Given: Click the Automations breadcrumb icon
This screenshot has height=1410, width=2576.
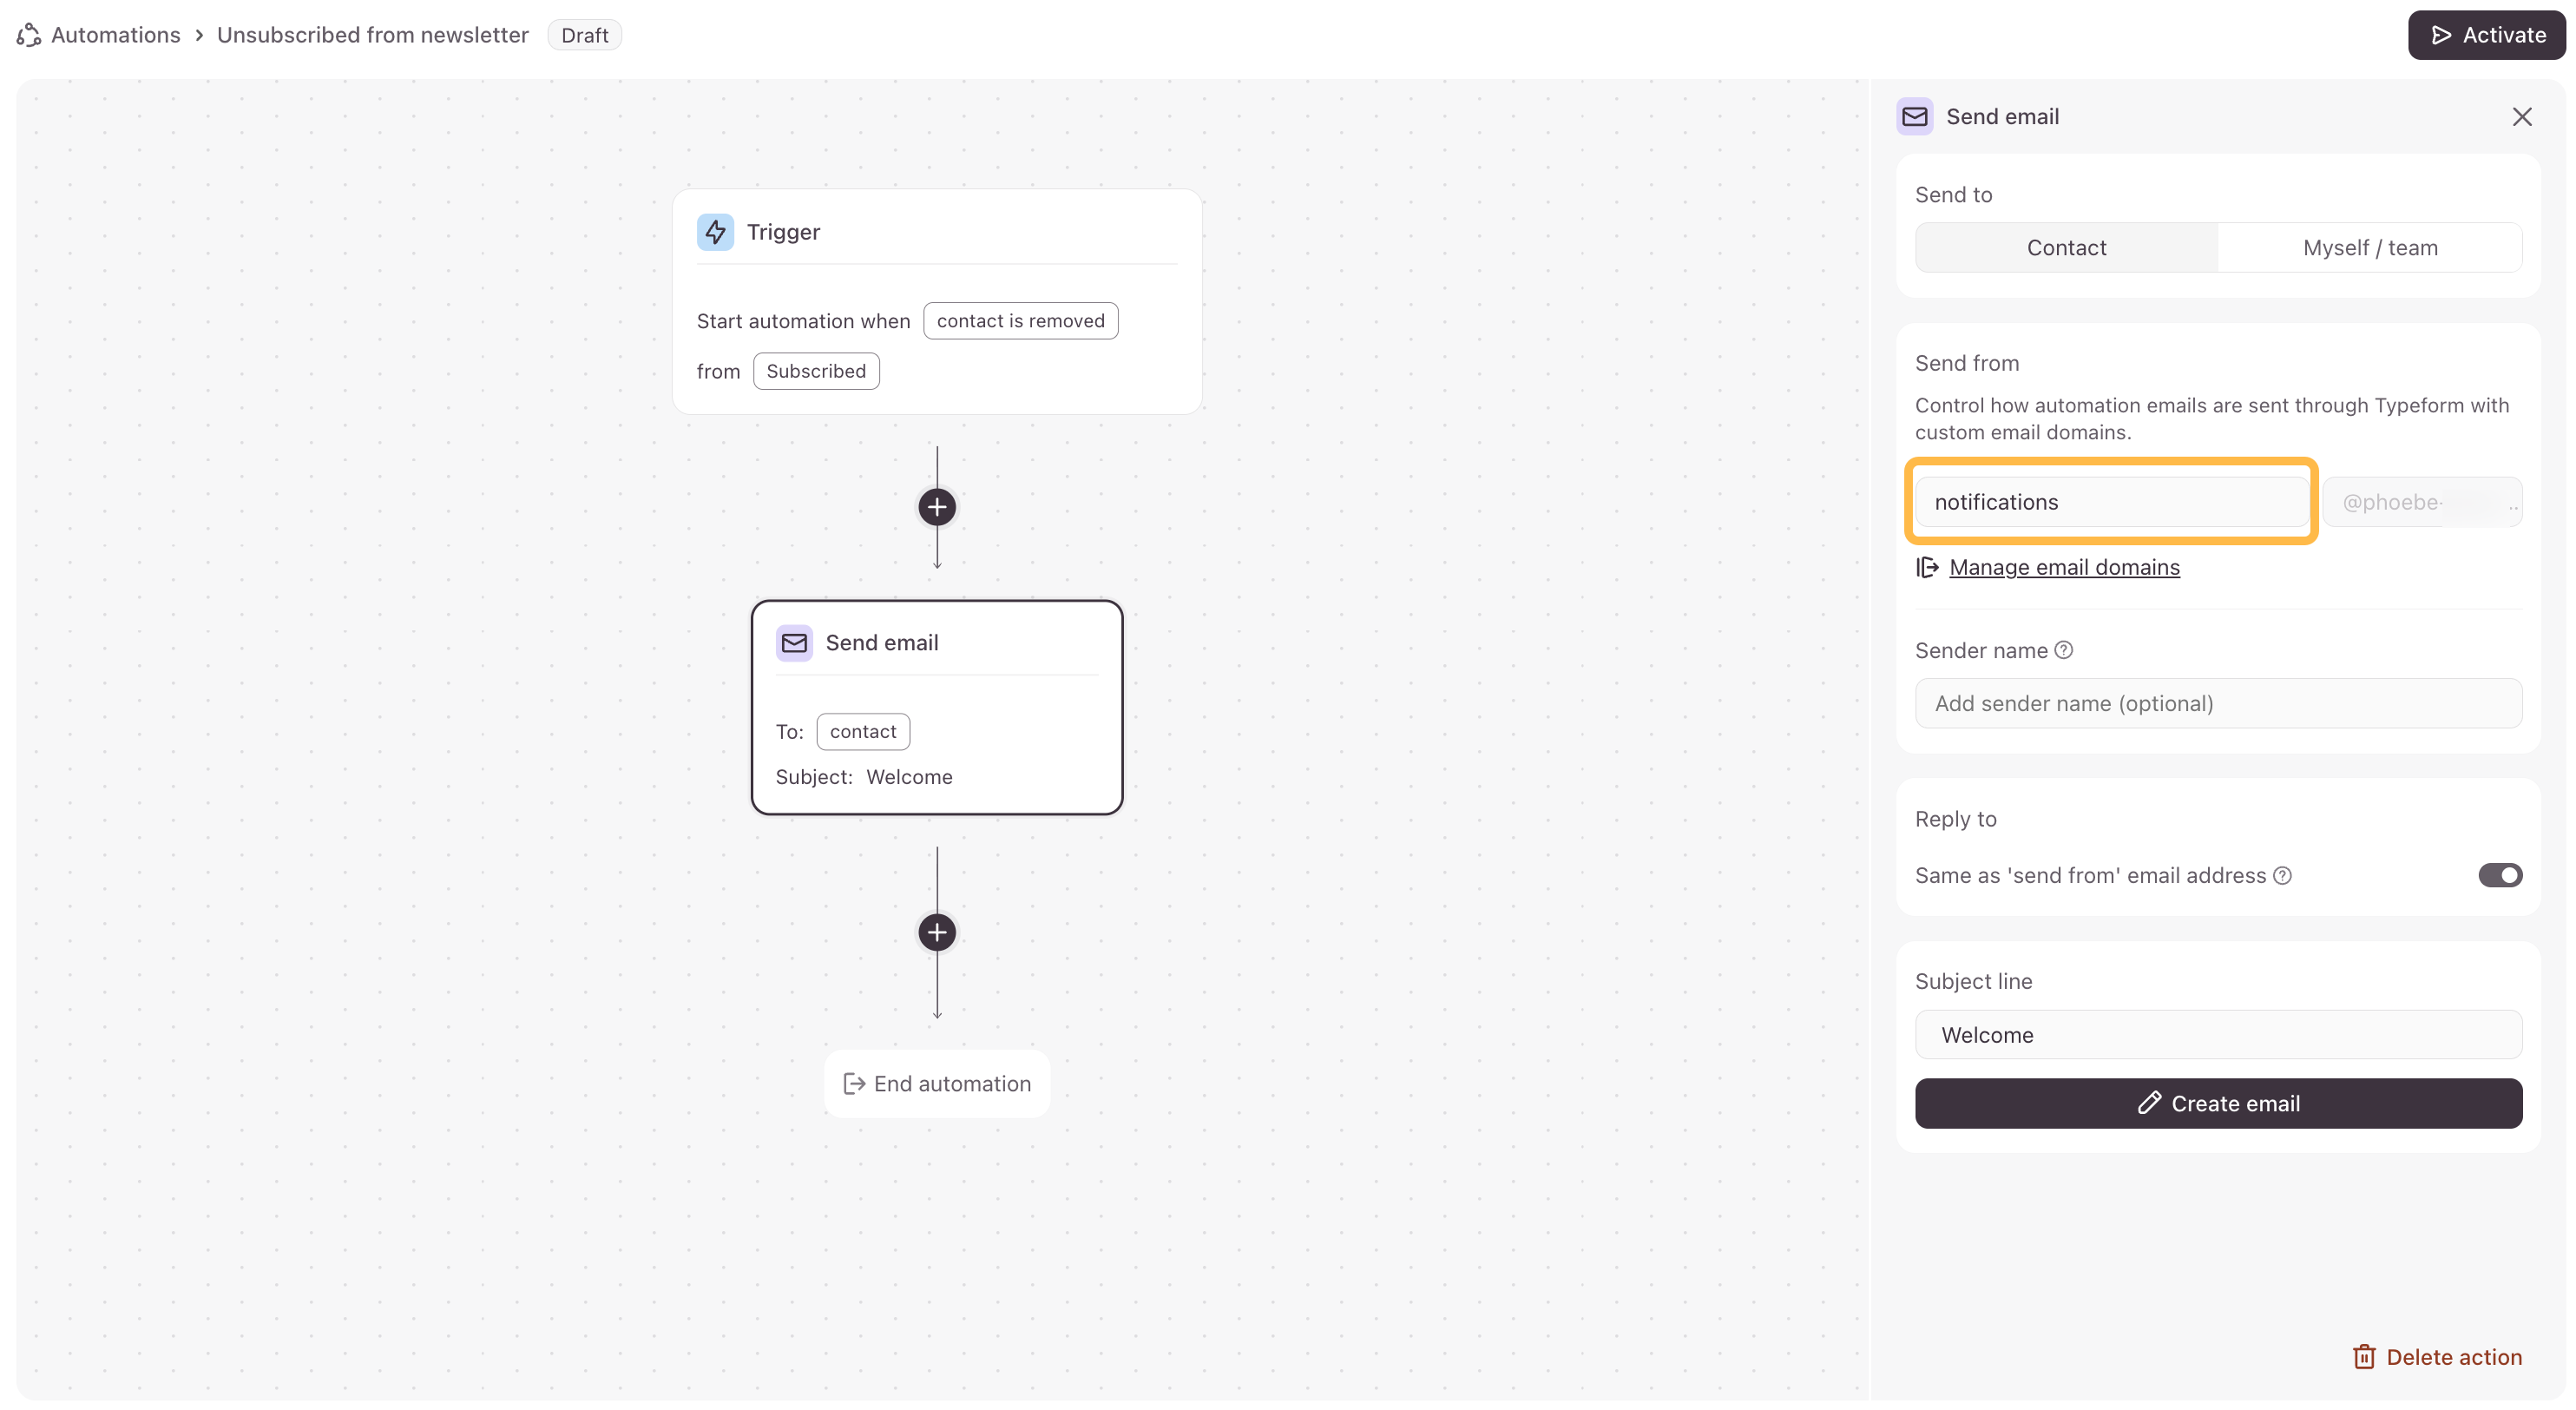Looking at the screenshot, I should pyautogui.click(x=29, y=35).
